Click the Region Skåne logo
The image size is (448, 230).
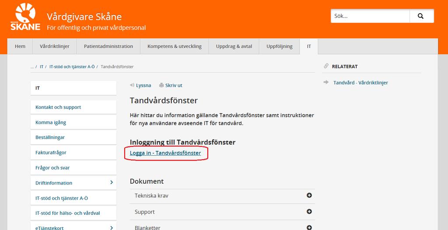[x=25, y=17]
